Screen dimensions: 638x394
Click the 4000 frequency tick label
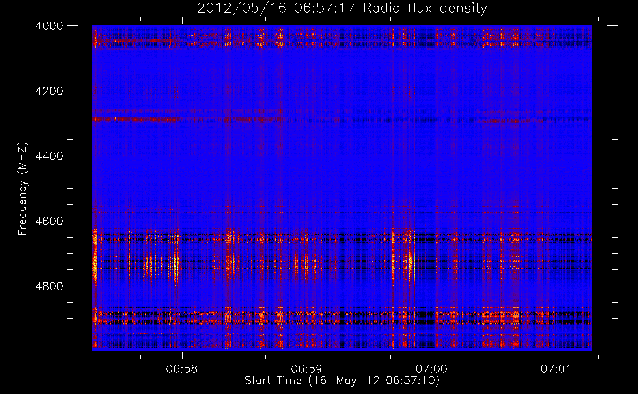tap(49, 26)
